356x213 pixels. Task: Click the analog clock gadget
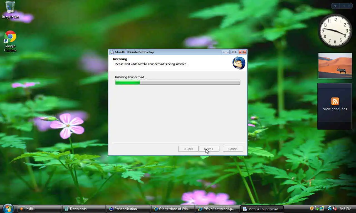(x=335, y=31)
